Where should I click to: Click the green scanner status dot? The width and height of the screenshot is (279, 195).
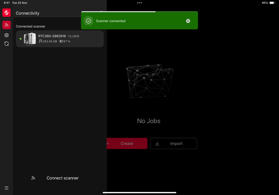pyautogui.click(x=20, y=39)
